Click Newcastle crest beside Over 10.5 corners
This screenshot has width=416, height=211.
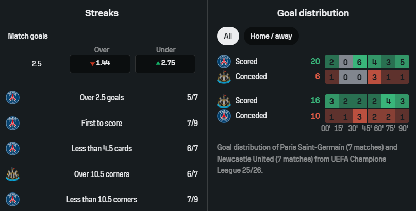click(12, 174)
